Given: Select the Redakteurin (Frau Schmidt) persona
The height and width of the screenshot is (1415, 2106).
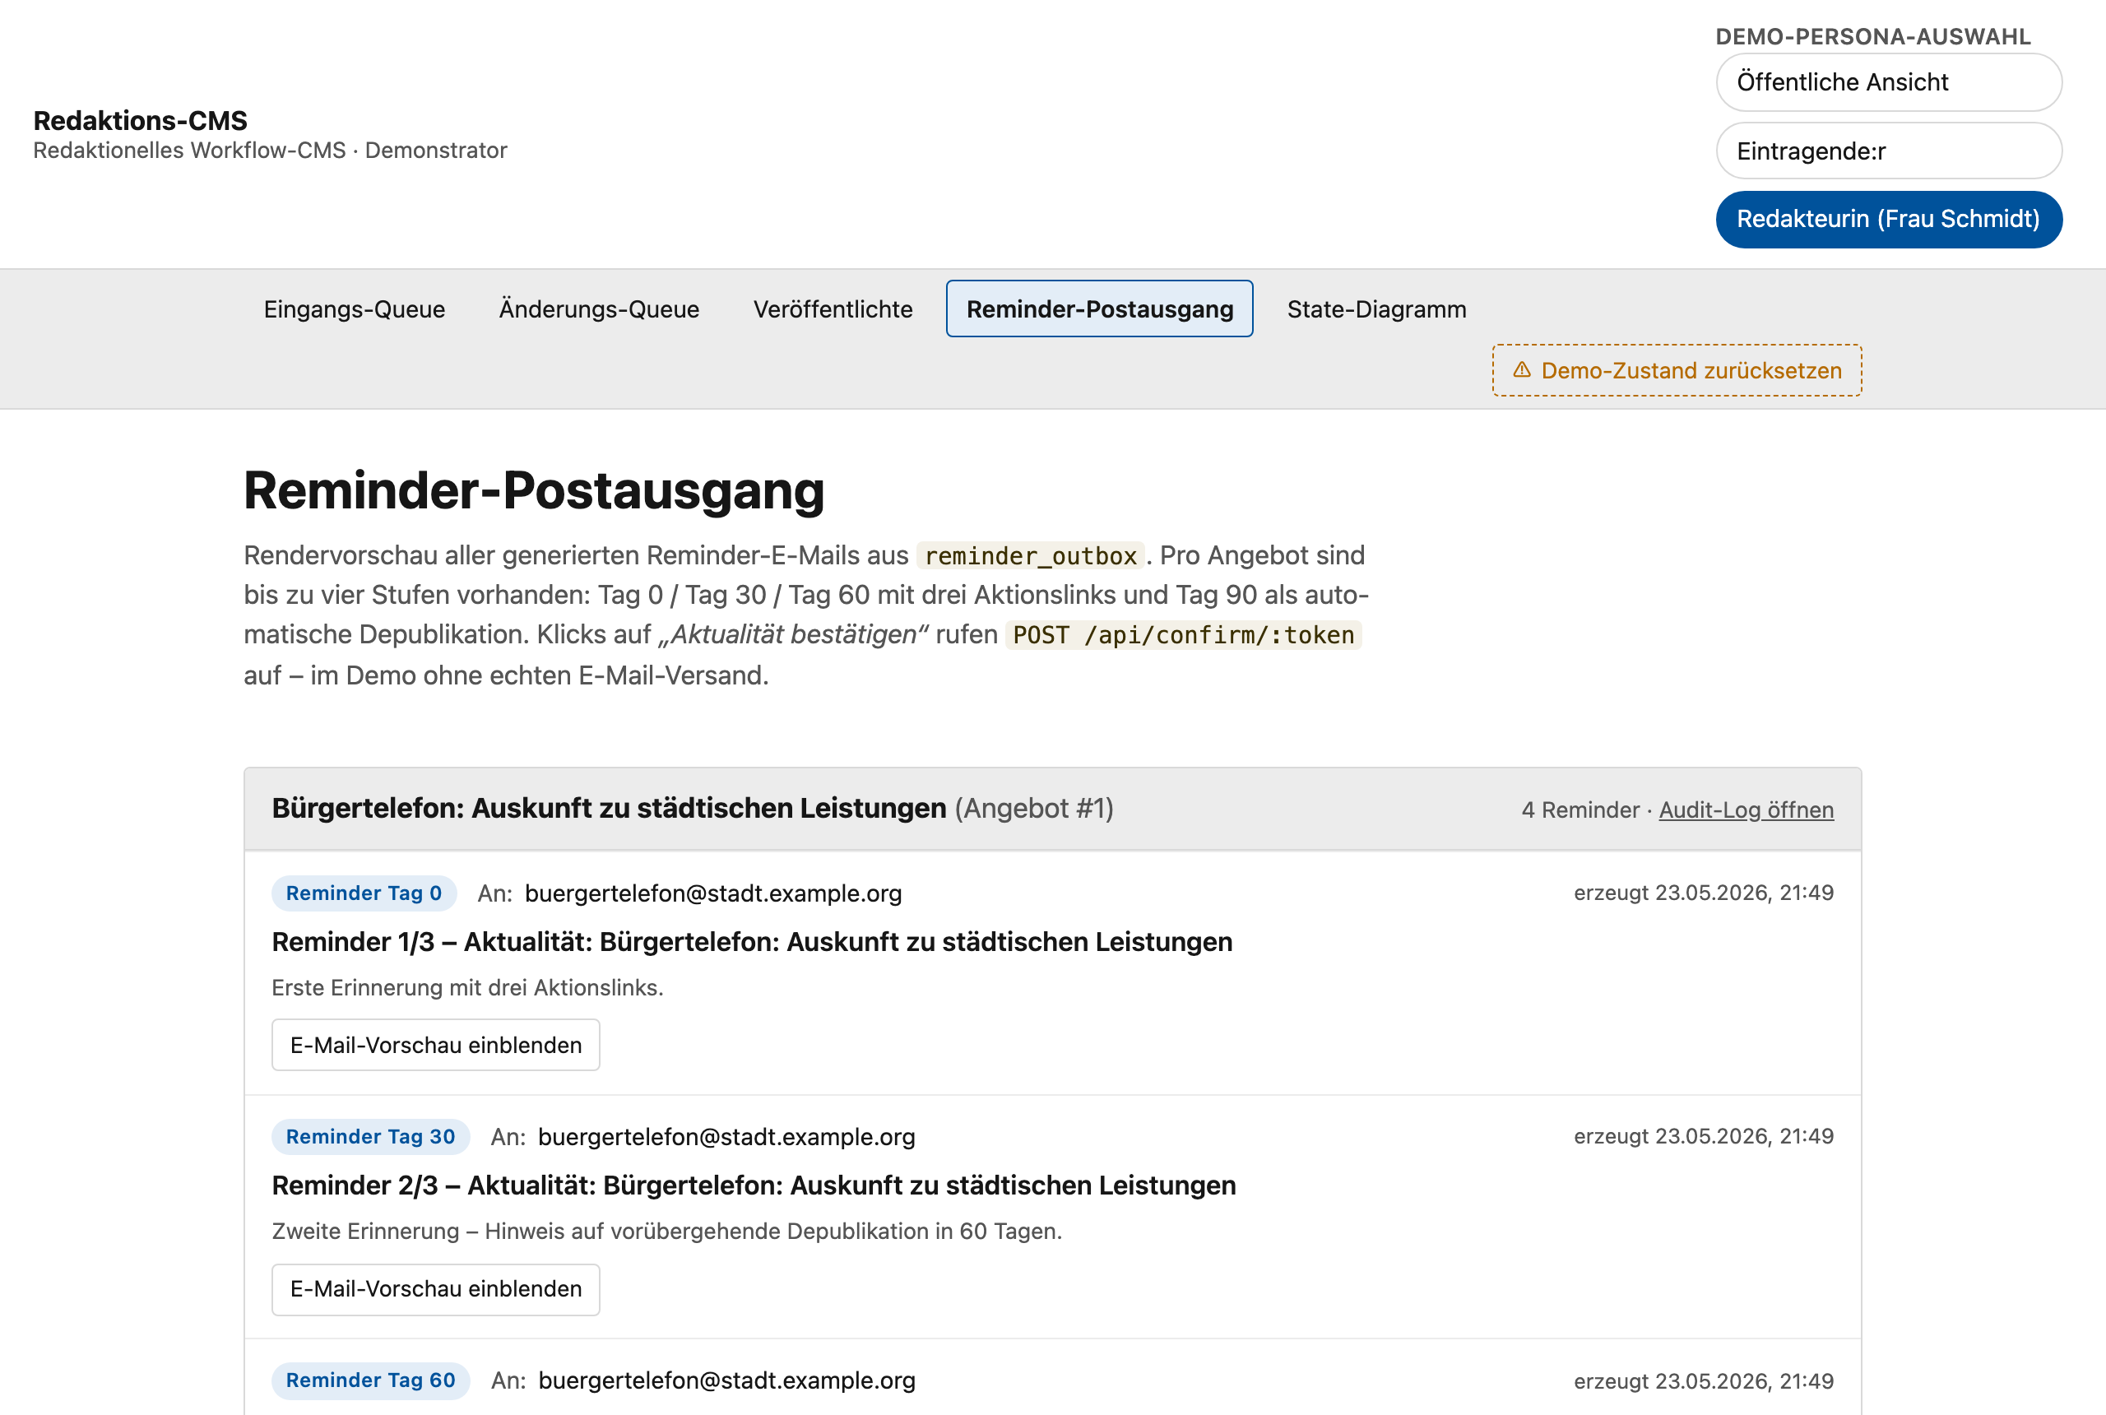Looking at the screenshot, I should coord(1889,220).
